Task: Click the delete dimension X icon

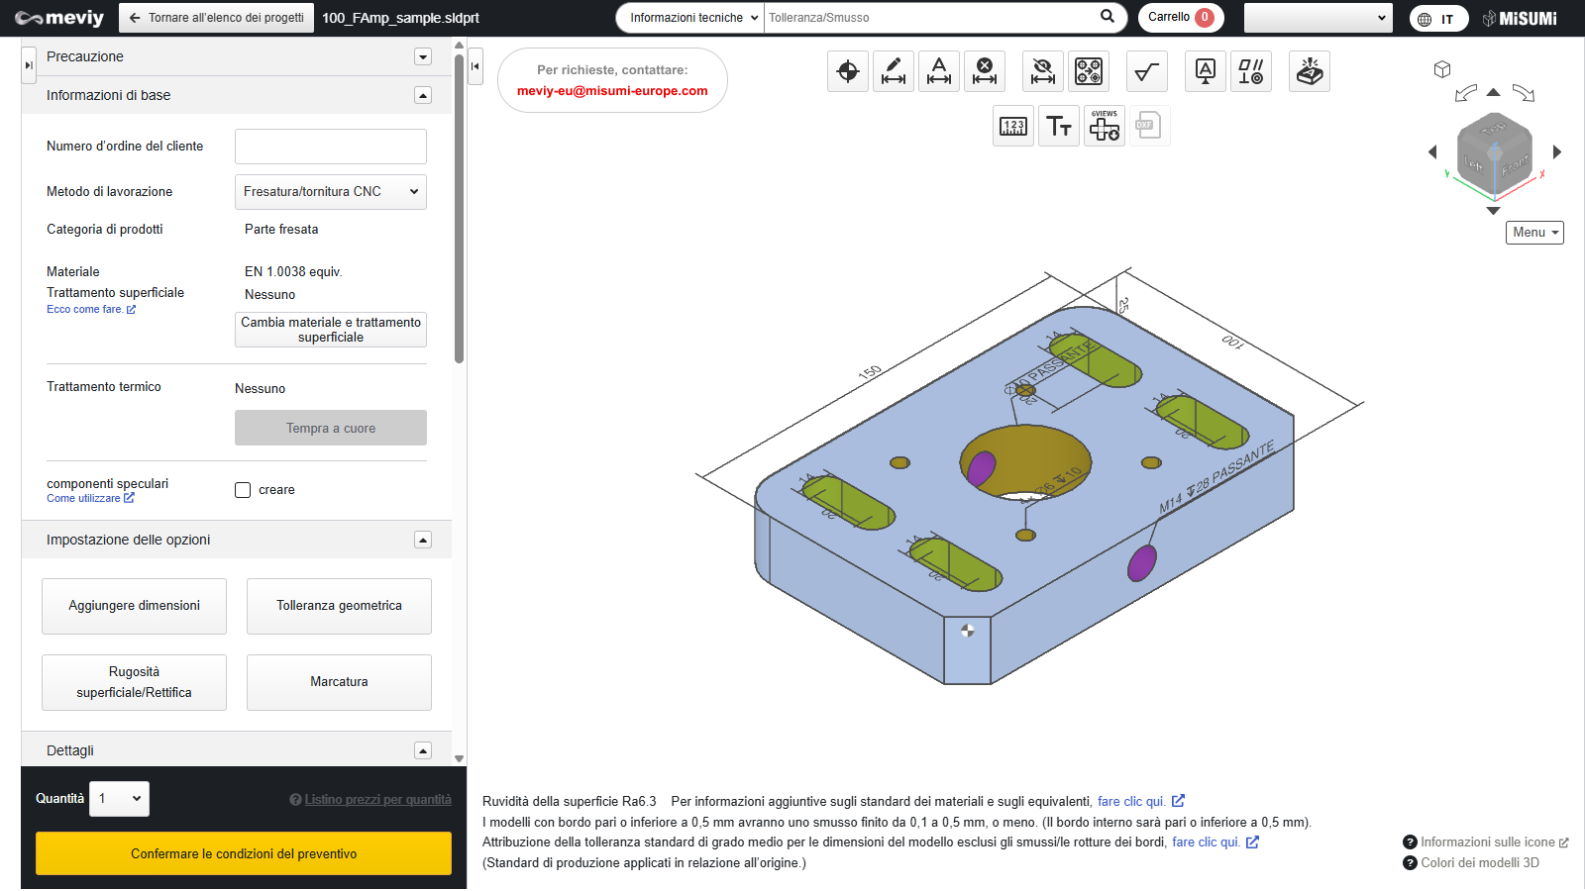Action: [985, 71]
